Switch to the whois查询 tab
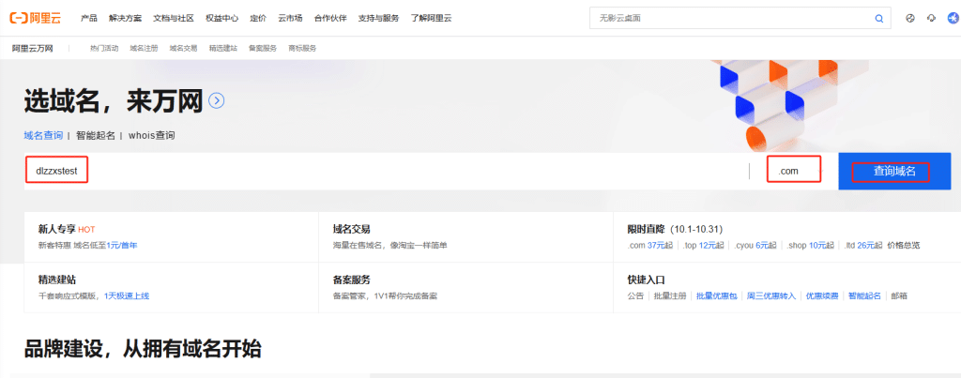This screenshot has height=378, width=961. tap(151, 135)
